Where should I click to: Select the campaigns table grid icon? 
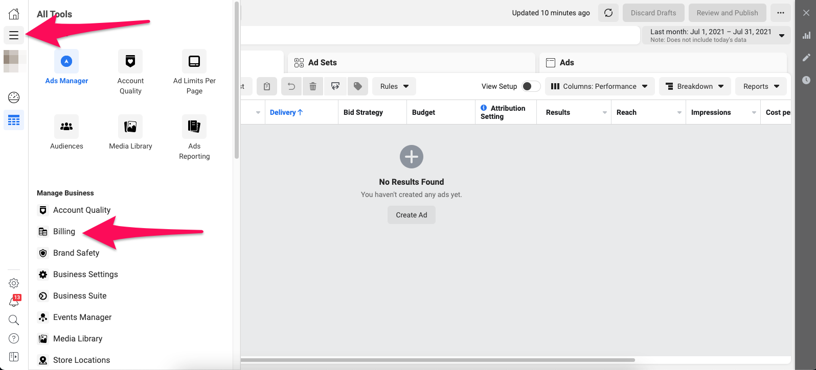(x=14, y=120)
